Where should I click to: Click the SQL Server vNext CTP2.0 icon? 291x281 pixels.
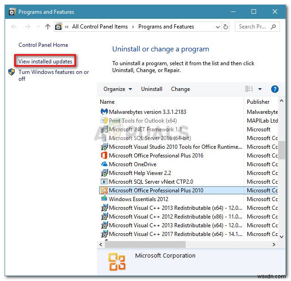coord(104,181)
